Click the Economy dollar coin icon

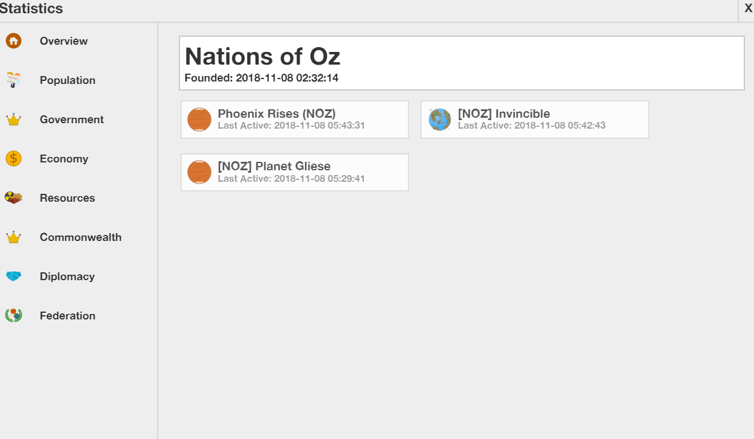(13, 159)
